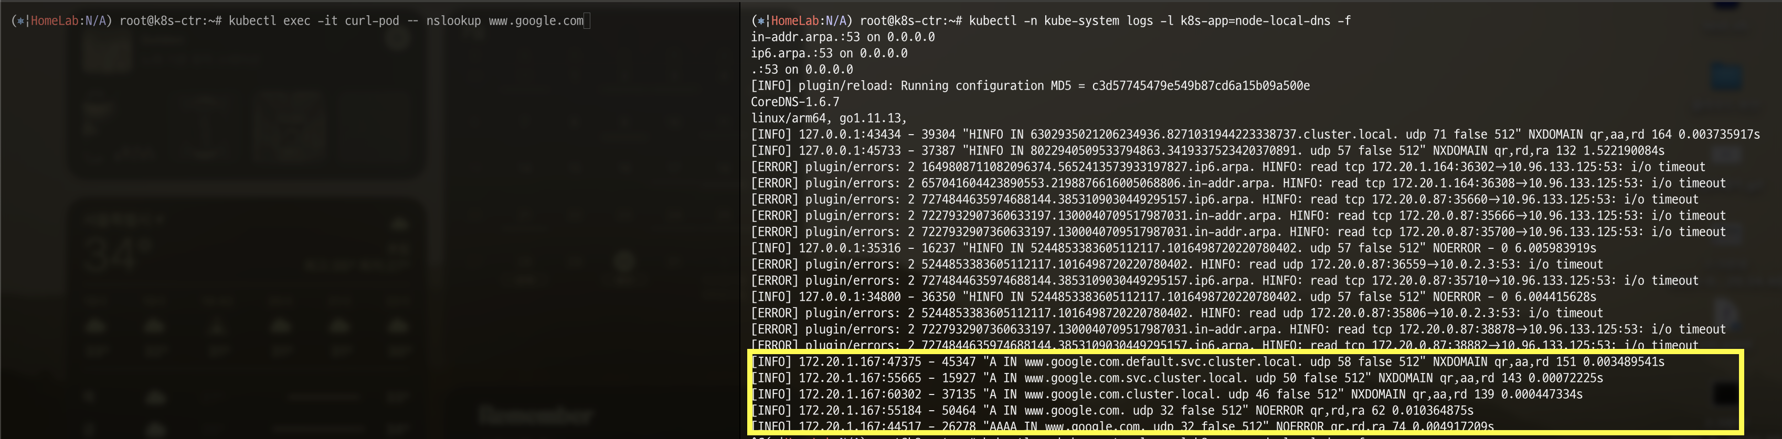The image size is (1782, 439).
Task: Click the INFO line from 127.0.0.1:35316
Action: (1173, 248)
